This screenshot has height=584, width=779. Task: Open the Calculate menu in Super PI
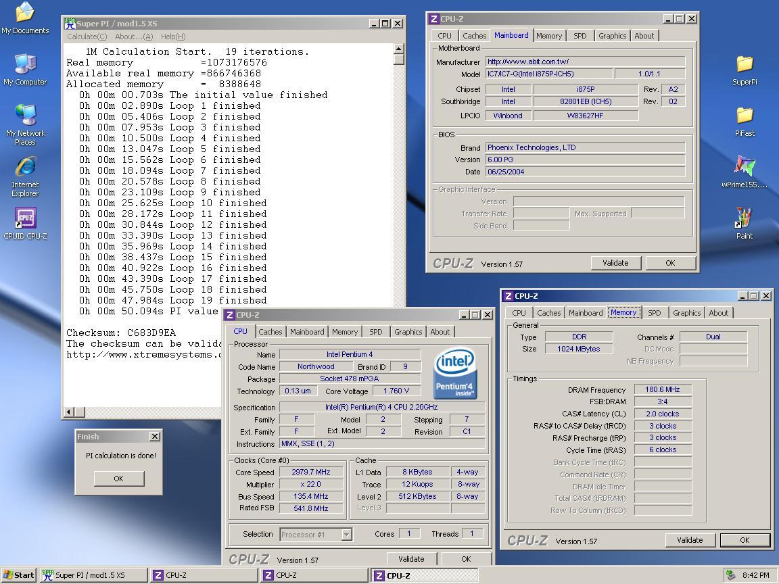pos(87,36)
